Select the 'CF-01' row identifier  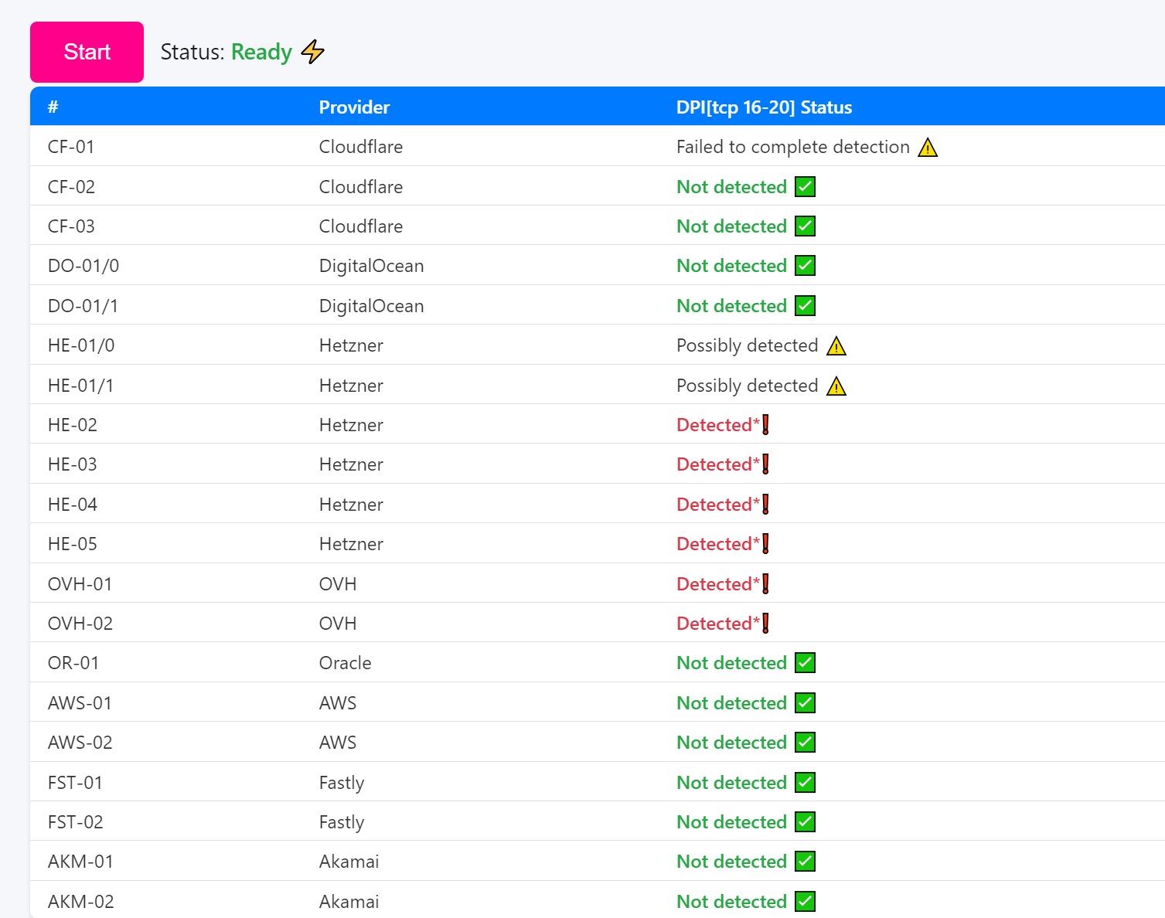(71, 147)
